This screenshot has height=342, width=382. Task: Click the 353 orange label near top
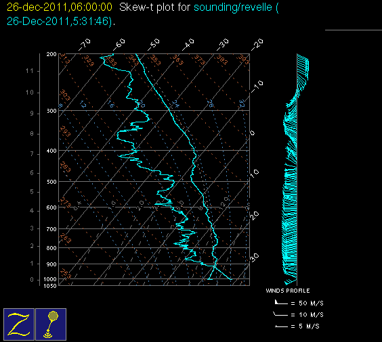point(155,60)
